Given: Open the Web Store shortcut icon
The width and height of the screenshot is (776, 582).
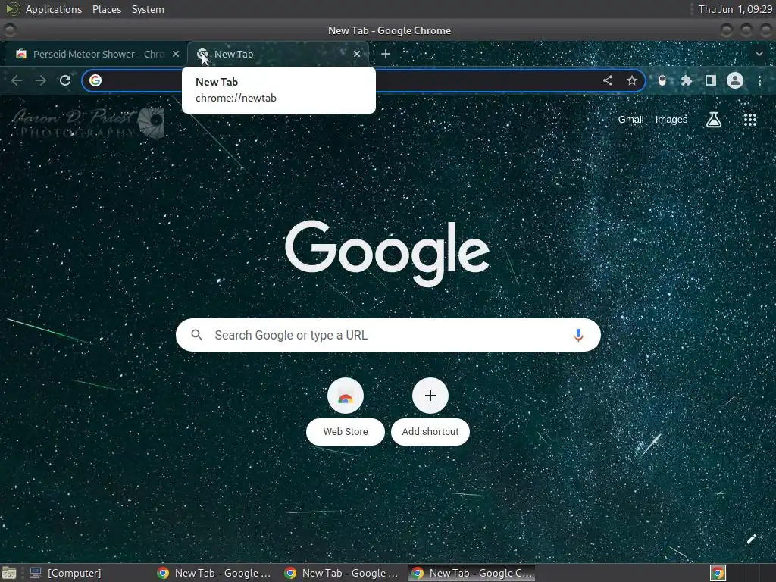Looking at the screenshot, I should click(346, 396).
